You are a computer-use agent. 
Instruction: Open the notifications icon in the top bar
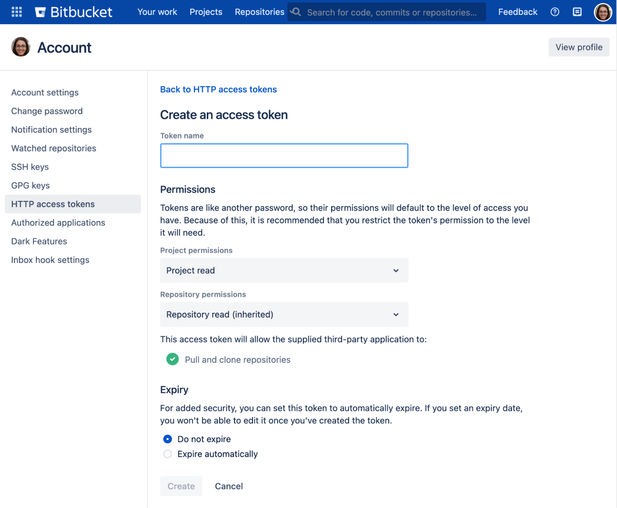point(577,11)
